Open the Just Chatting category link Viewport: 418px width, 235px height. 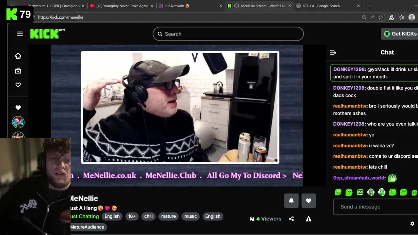84,216
